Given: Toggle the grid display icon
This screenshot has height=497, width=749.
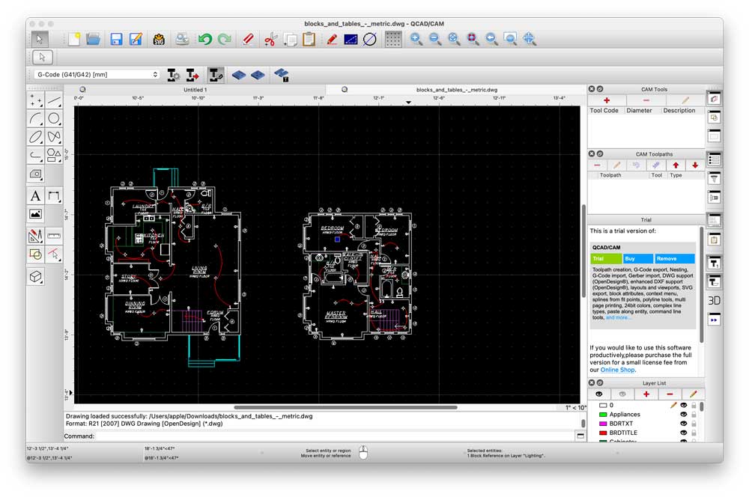Looking at the screenshot, I should [x=393, y=39].
